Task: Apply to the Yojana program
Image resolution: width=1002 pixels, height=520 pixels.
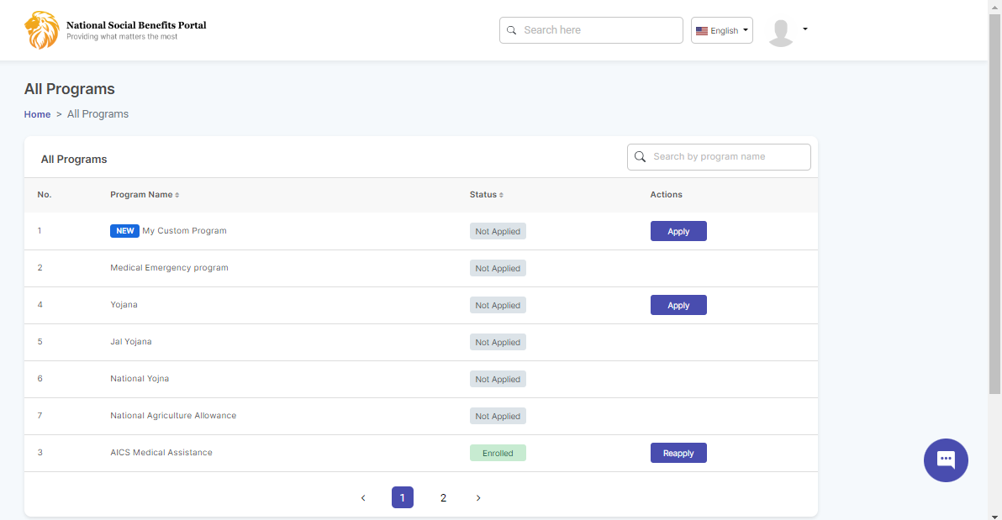Action: 678,305
